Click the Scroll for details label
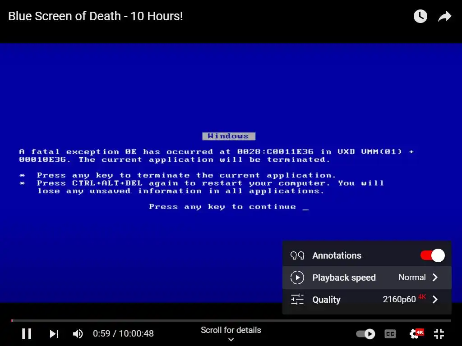 231,330
